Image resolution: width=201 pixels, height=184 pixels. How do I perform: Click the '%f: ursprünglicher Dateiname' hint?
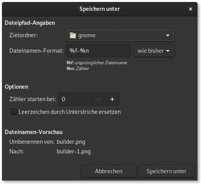tap(97, 63)
